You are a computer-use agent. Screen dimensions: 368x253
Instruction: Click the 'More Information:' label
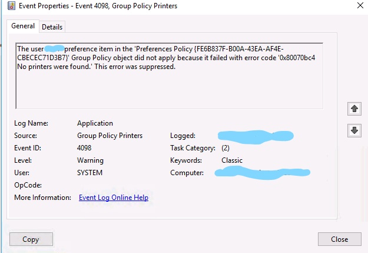coord(42,198)
